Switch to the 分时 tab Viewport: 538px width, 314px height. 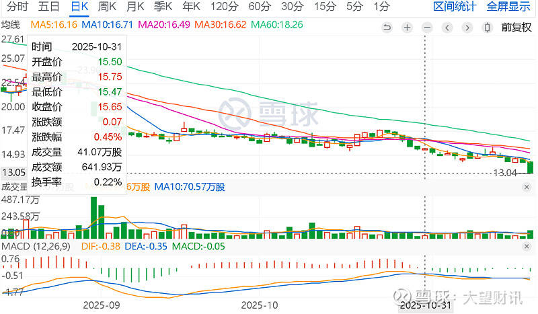point(17,7)
